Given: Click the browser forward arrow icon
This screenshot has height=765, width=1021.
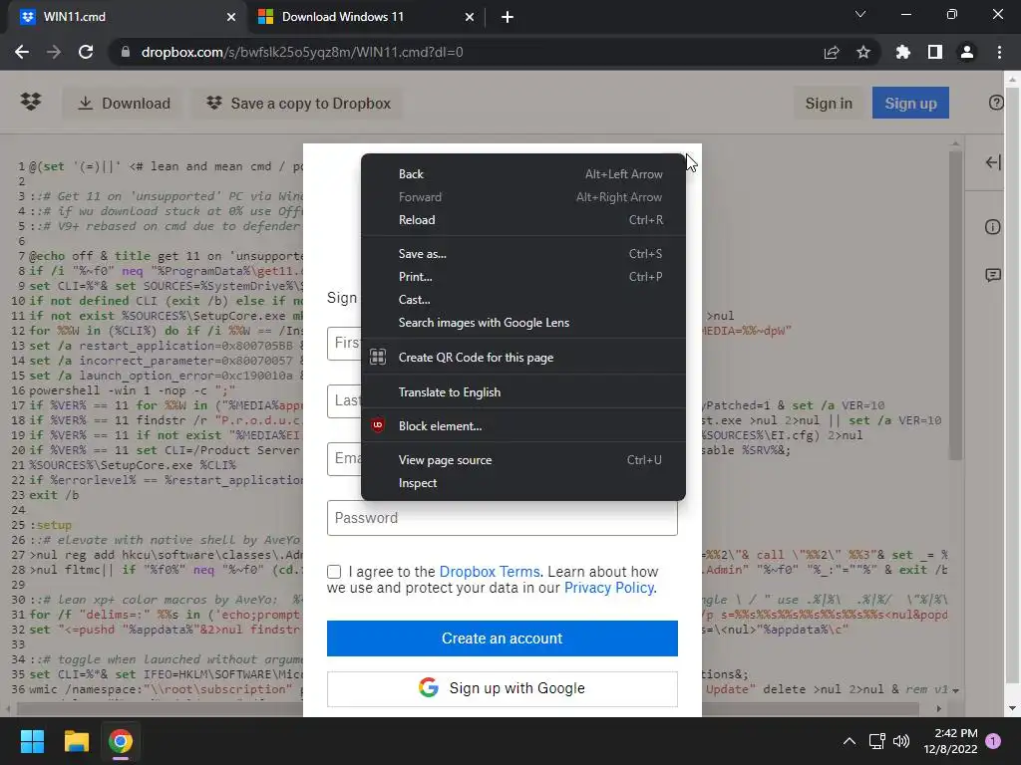Looking at the screenshot, I should tap(54, 52).
